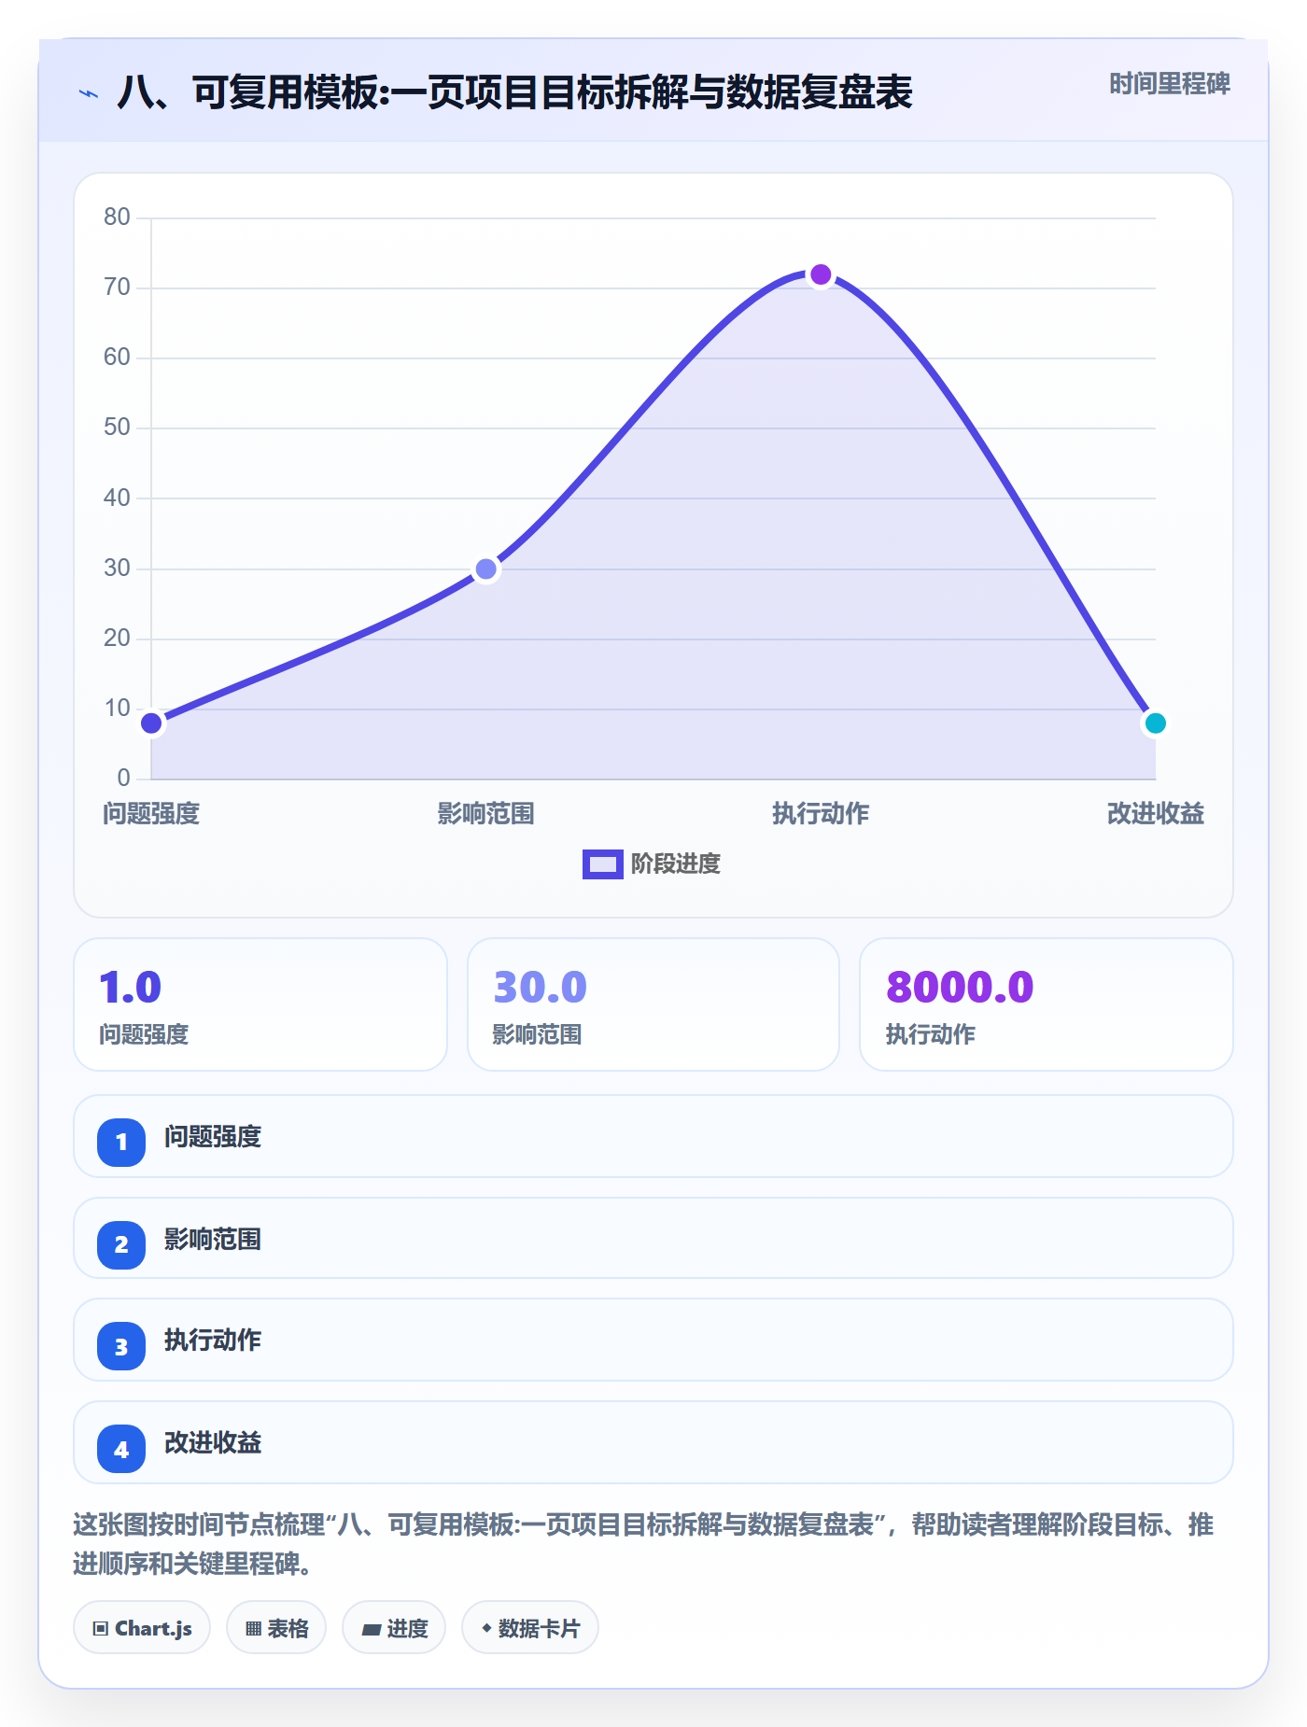Open the 8000.0 执行动作 stat card

pyautogui.click(x=1047, y=1004)
